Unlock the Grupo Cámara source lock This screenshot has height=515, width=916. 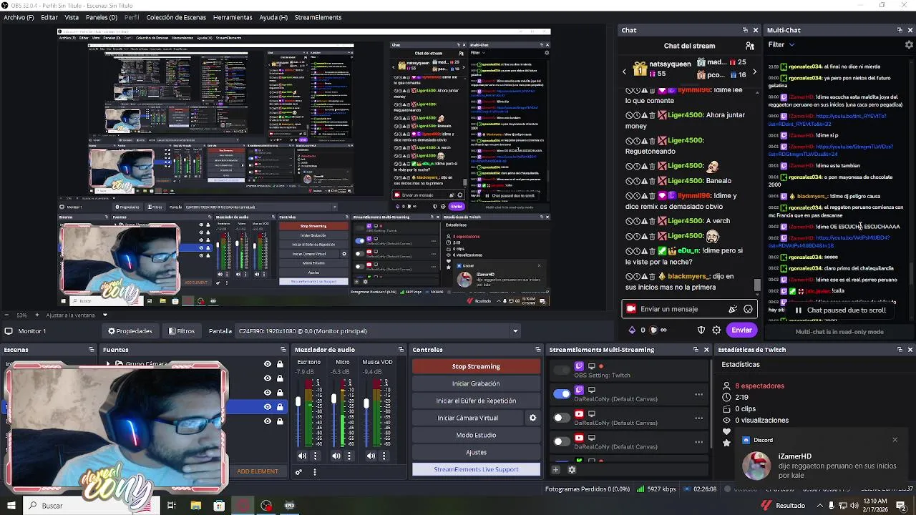pos(280,364)
